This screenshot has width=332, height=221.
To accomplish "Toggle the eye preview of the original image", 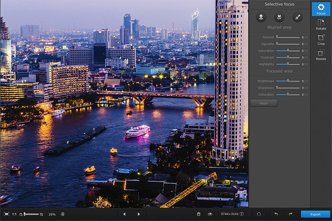I will coord(210,214).
